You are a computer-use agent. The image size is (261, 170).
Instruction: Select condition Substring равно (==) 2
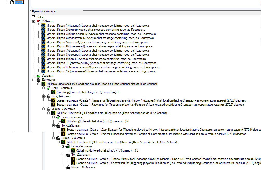pos(97,121)
